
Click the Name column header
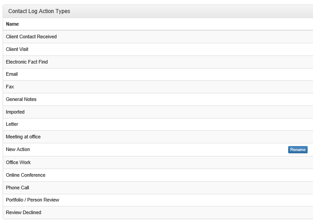pyautogui.click(x=12, y=24)
